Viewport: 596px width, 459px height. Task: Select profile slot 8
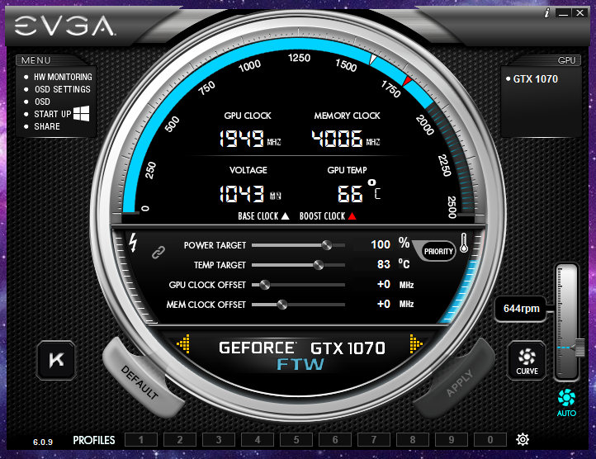tap(413, 440)
